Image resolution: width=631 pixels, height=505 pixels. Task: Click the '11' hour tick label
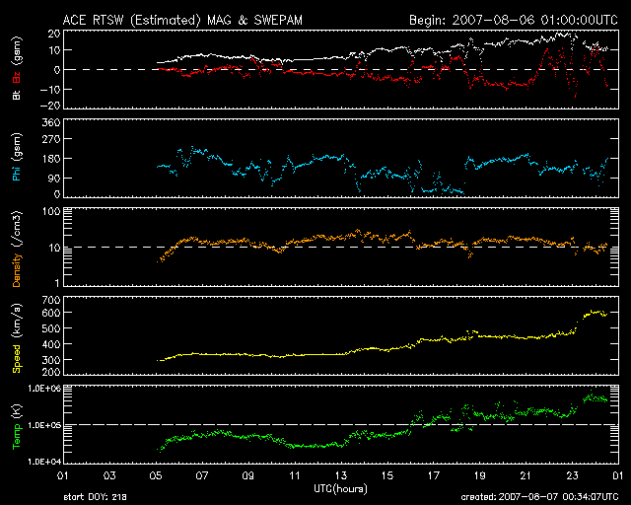click(295, 475)
